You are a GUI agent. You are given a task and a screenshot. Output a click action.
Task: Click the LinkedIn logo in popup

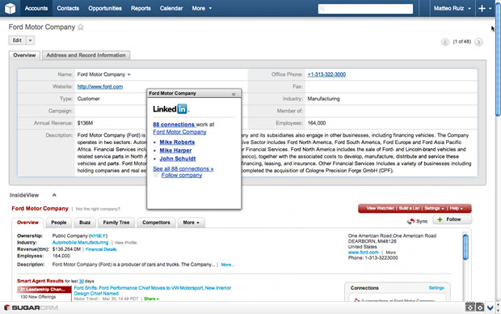click(171, 108)
